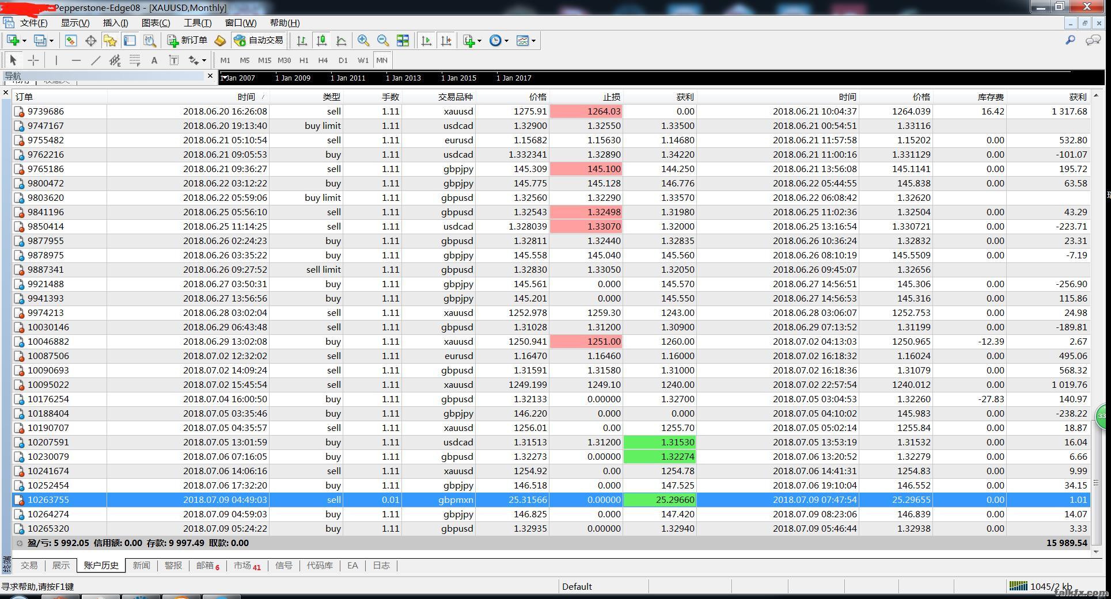Open the chart templates icon

click(x=522, y=40)
